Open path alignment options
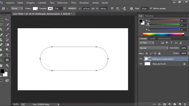The image size is (189, 106). 118,9
